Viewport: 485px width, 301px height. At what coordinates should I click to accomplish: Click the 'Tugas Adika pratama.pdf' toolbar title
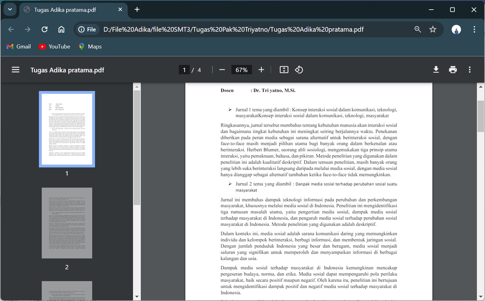click(x=67, y=70)
